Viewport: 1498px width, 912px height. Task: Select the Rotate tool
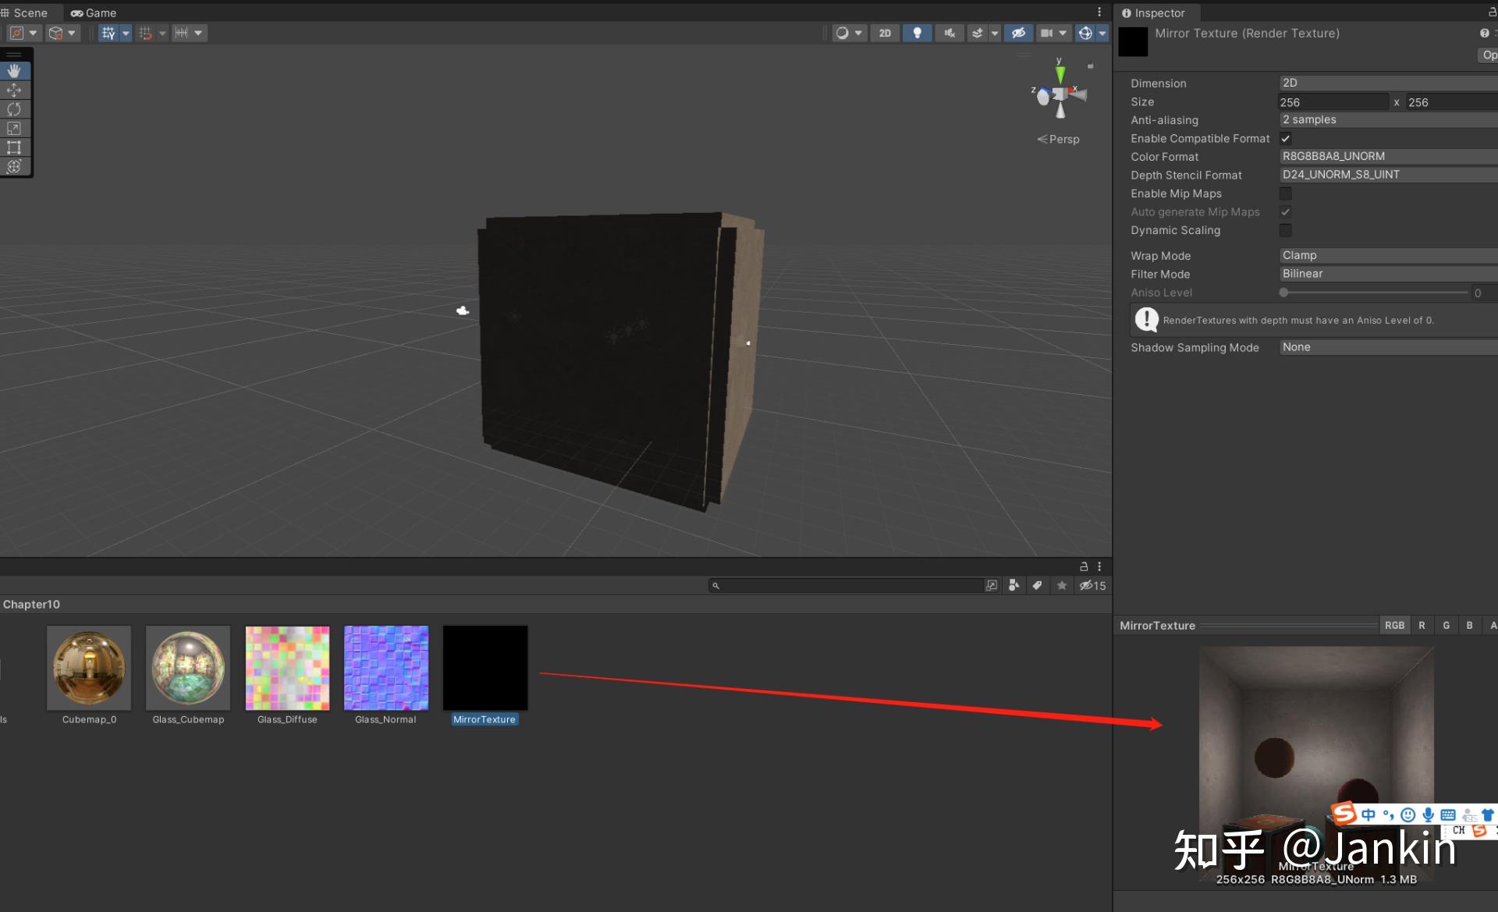click(14, 109)
